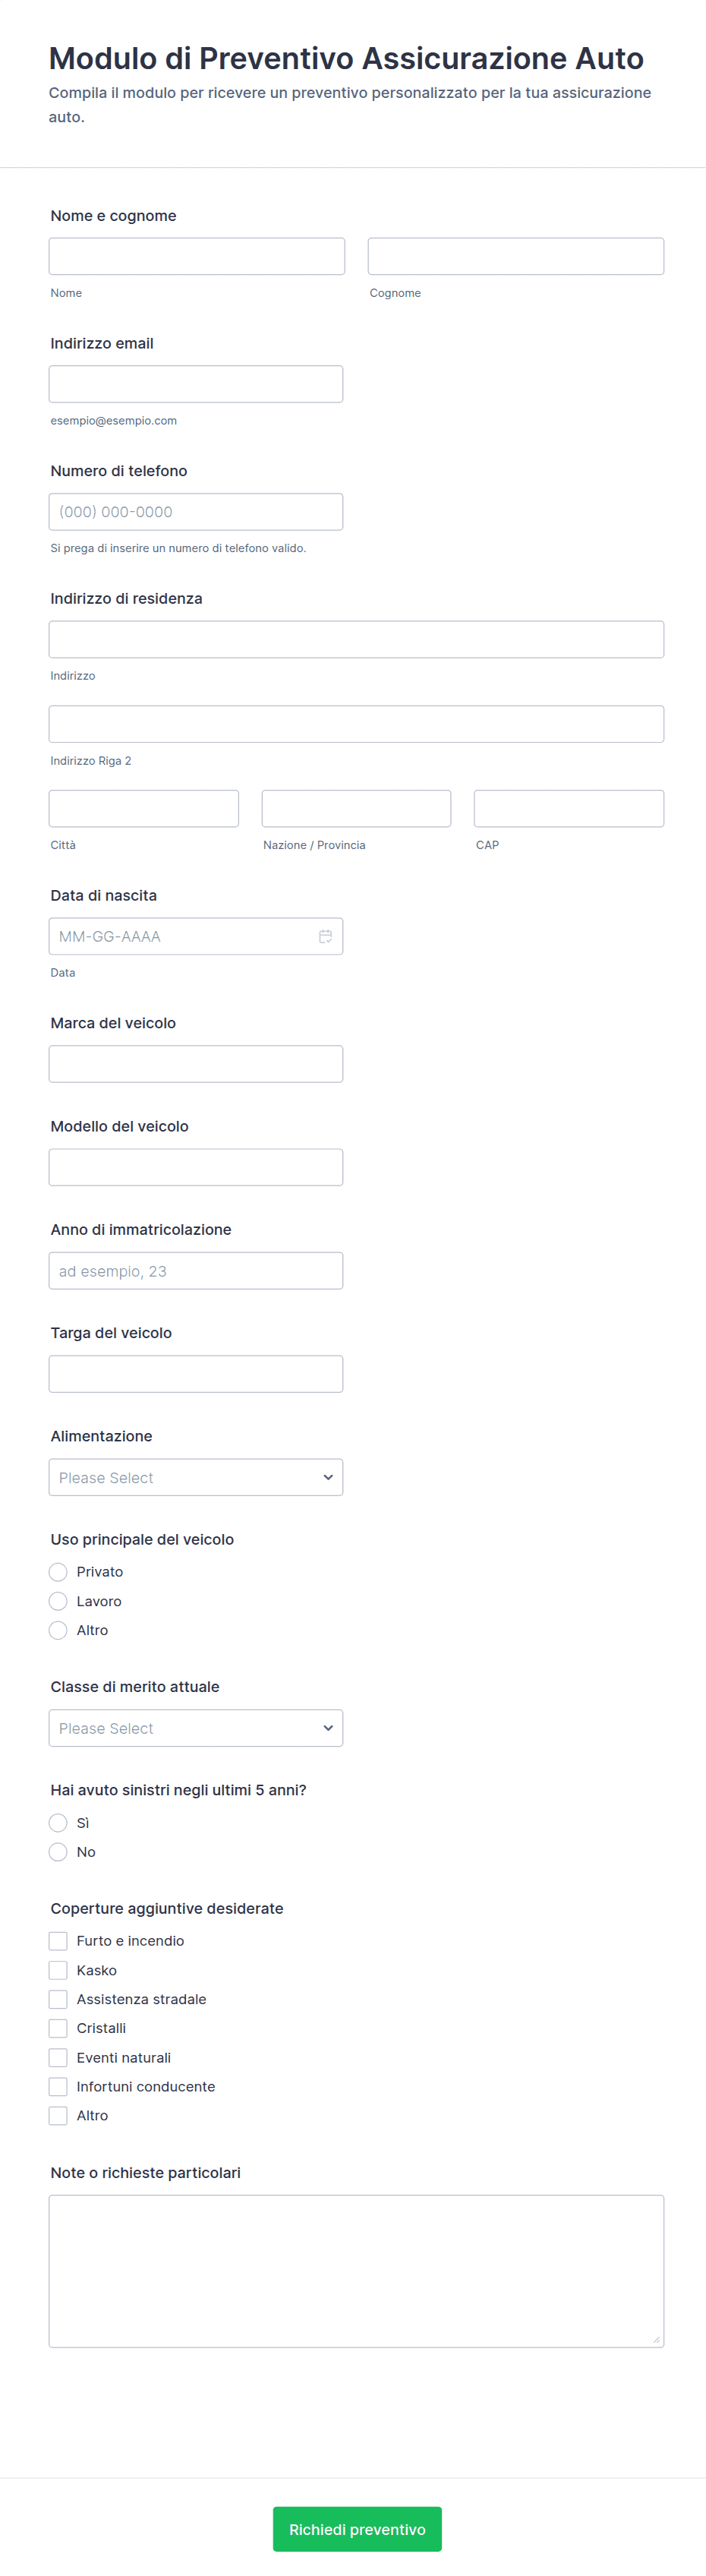Viewport: 706px width, 2576px height.
Task: Open the Classe di merito attuale dropdown
Action: (196, 1728)
